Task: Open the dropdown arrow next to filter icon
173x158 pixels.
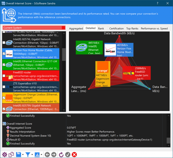Action: [32, 155]
